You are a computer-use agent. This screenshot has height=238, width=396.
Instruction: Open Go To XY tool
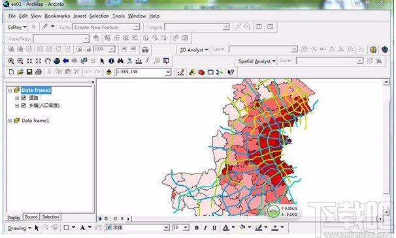[129, 61]
